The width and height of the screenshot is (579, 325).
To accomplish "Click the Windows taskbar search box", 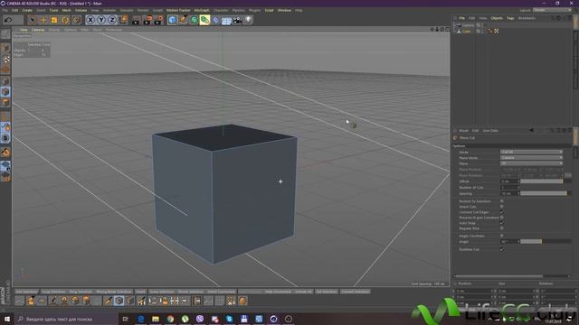I will click(x=66, y=319).
